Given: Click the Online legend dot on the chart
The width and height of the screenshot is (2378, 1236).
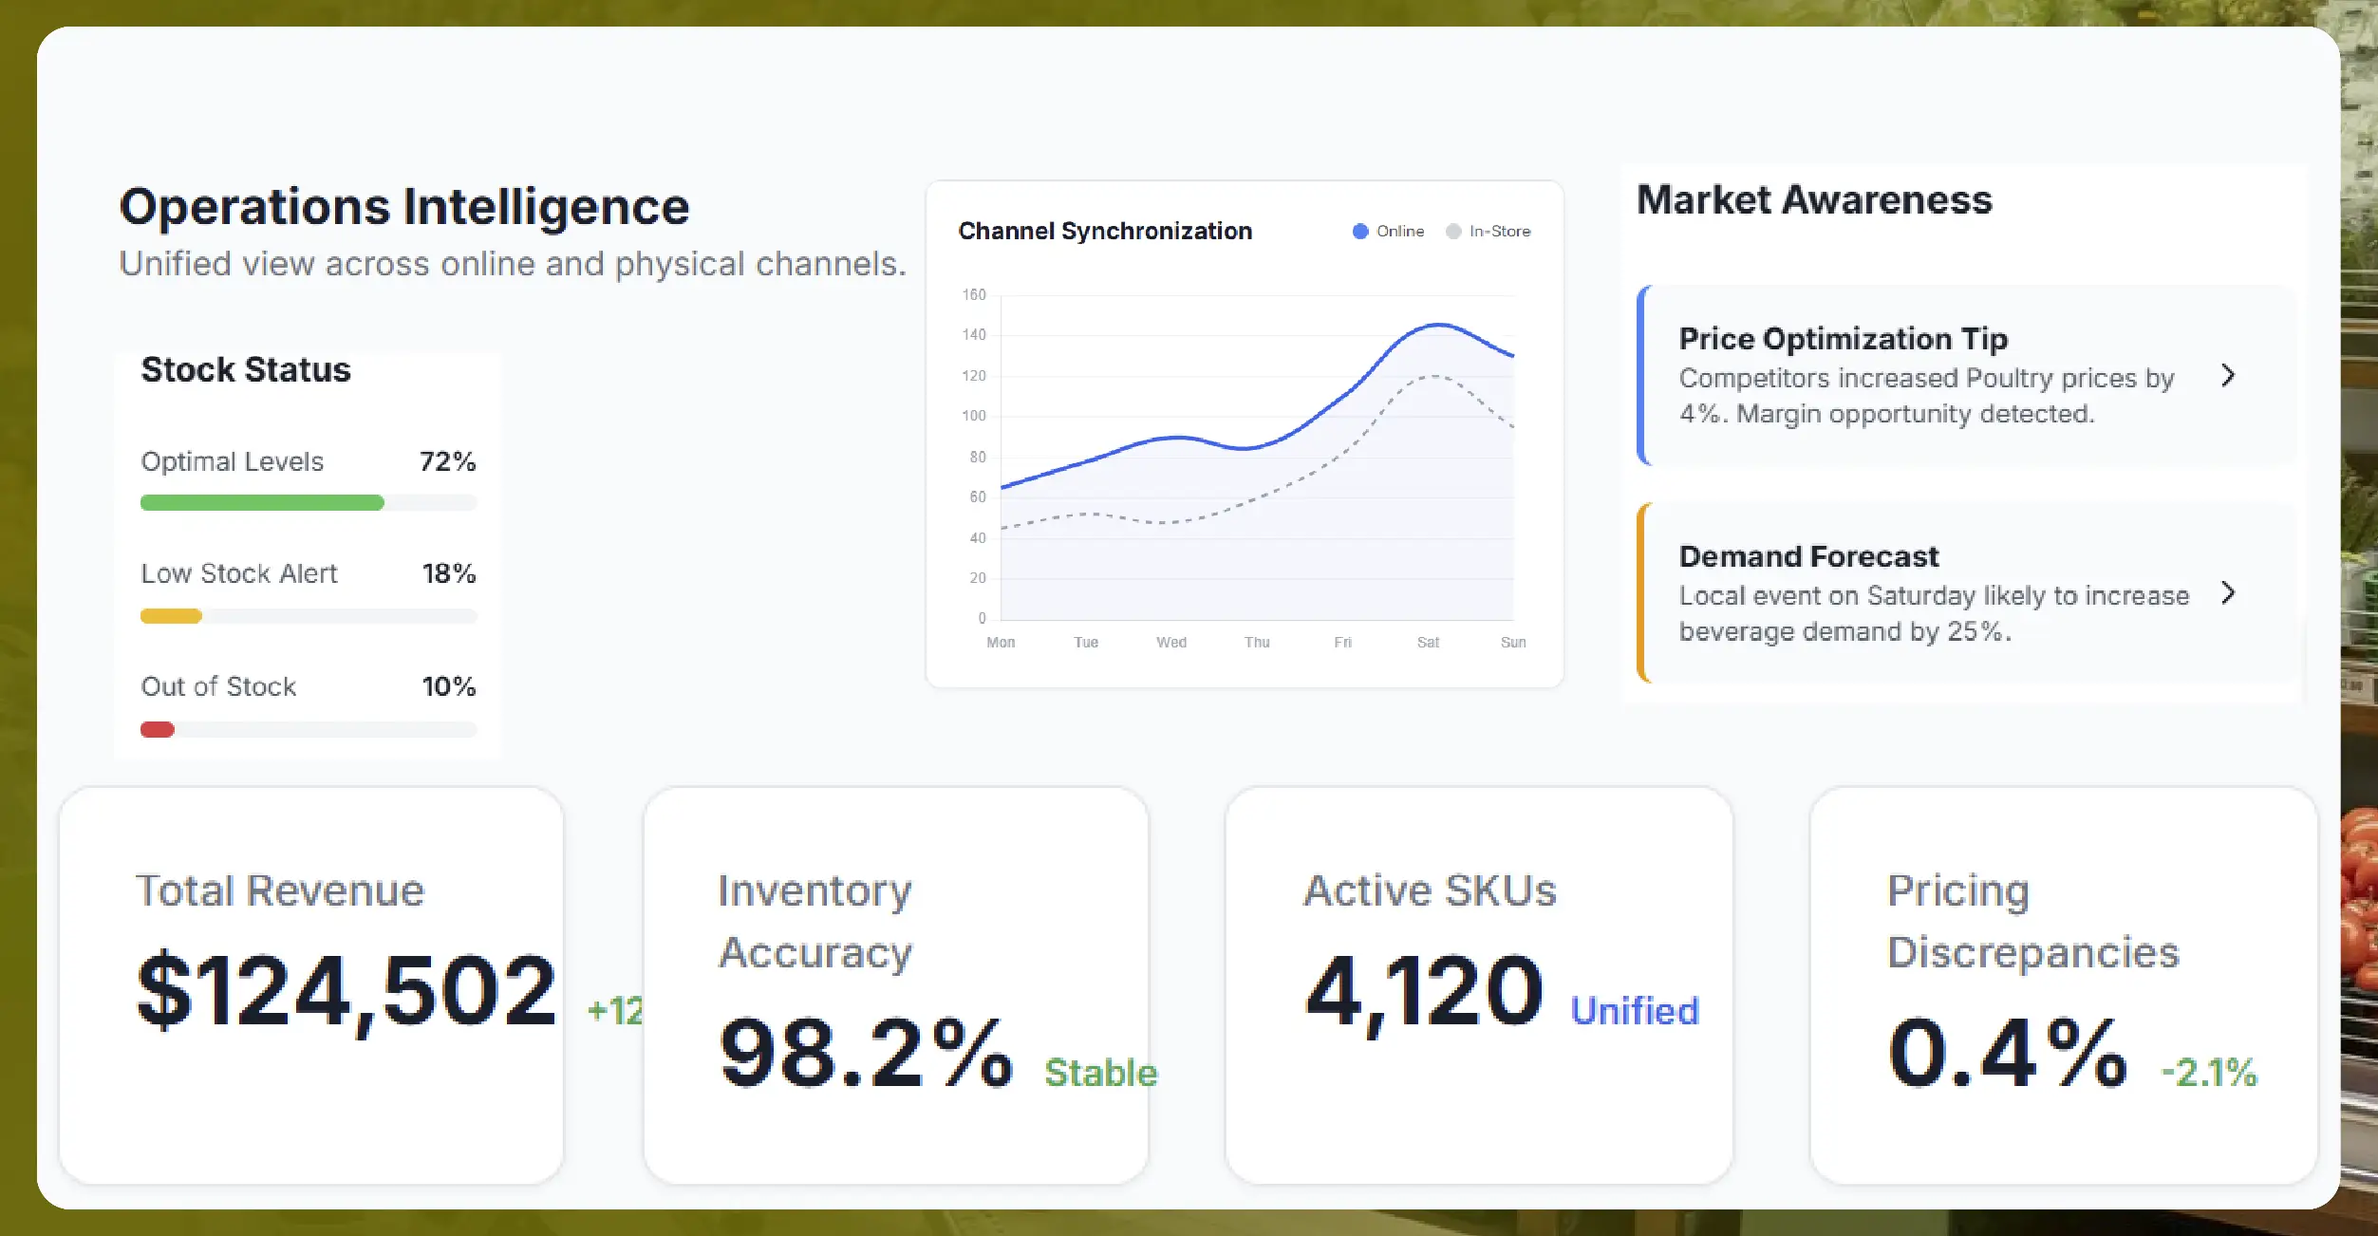Looking at the screenshot, I should pyautogui.click(x=1361, y=231).
